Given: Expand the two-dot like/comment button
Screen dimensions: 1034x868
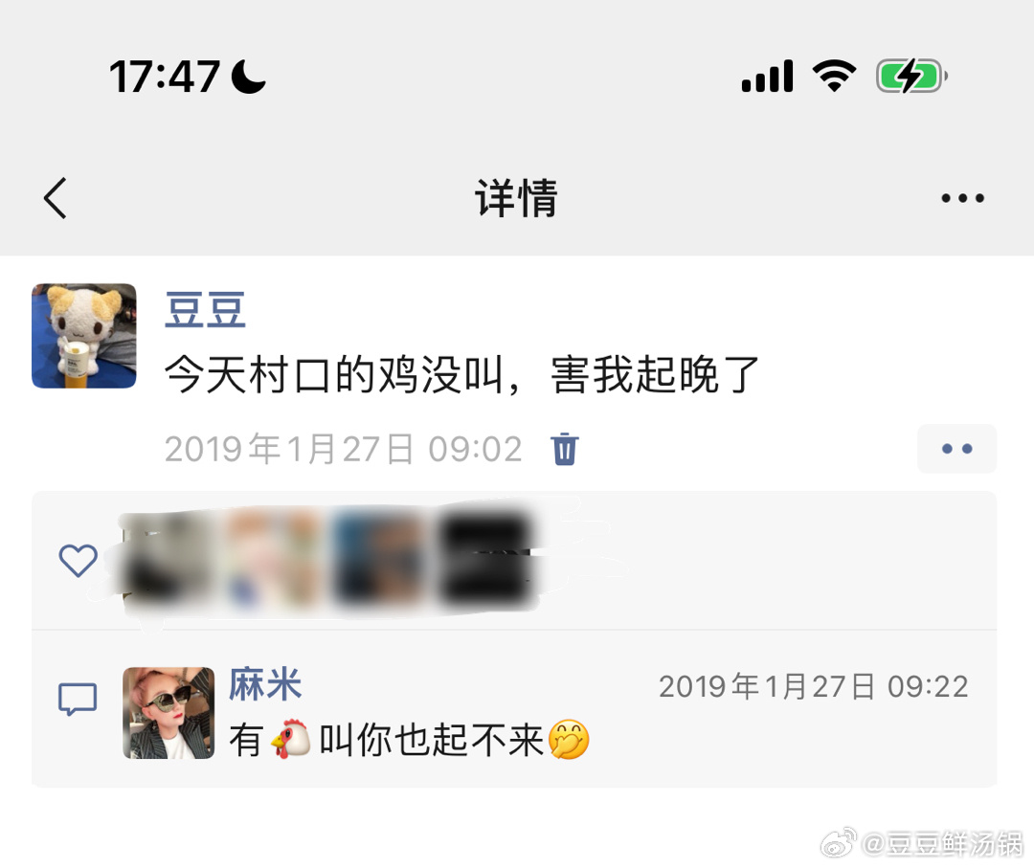Looking at the screenshot, I should click(x=956, y=449).
